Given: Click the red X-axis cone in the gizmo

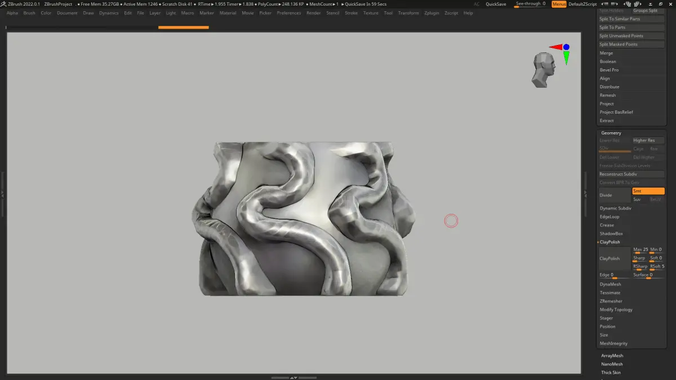Looking at the screenshot, I should pyautogui.click(x=555, y=47).
